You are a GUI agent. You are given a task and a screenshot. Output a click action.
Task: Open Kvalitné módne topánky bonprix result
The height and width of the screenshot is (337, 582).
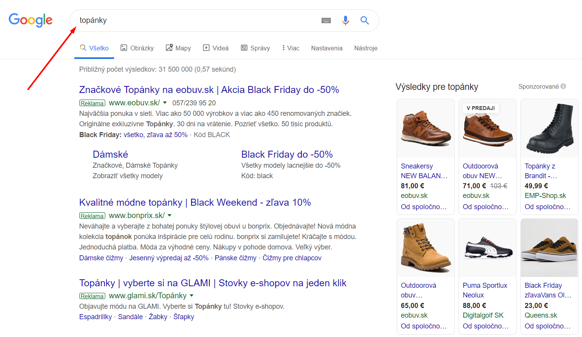(x=195, y=202)
